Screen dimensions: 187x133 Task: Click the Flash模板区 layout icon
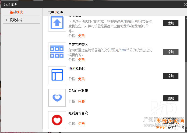click(57, 75)
